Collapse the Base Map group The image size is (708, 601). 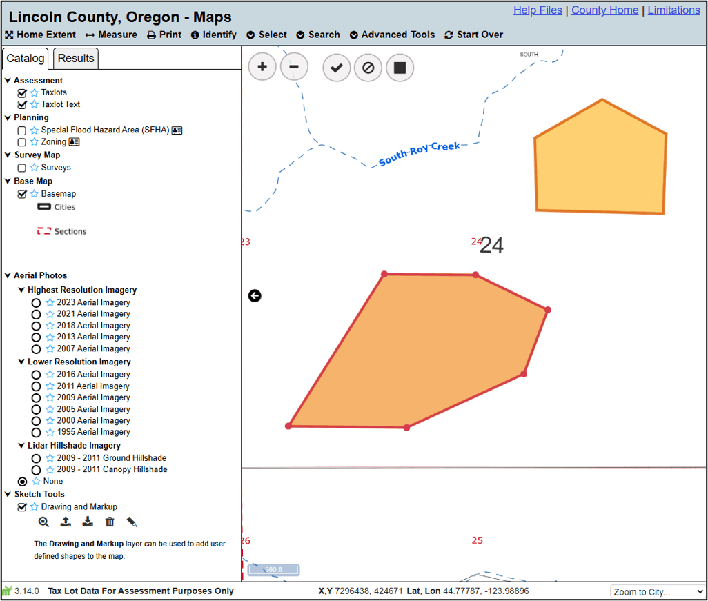click(x=8, y=181)
